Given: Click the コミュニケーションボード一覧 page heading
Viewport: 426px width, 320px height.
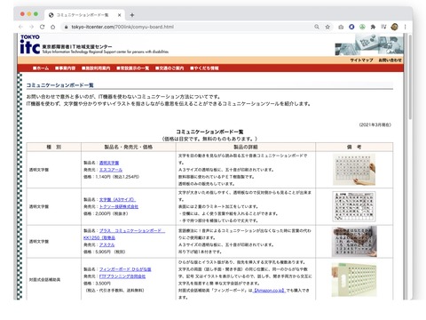Looking at the screenshot, I should [60, 85].
